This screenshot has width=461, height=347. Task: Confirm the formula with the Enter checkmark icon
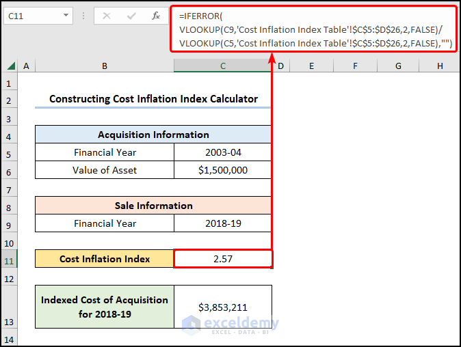[131, 15]
